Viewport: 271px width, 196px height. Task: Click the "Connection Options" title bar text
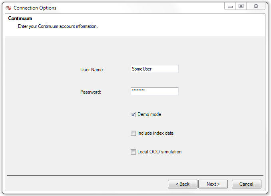click(x=35, y=8)
